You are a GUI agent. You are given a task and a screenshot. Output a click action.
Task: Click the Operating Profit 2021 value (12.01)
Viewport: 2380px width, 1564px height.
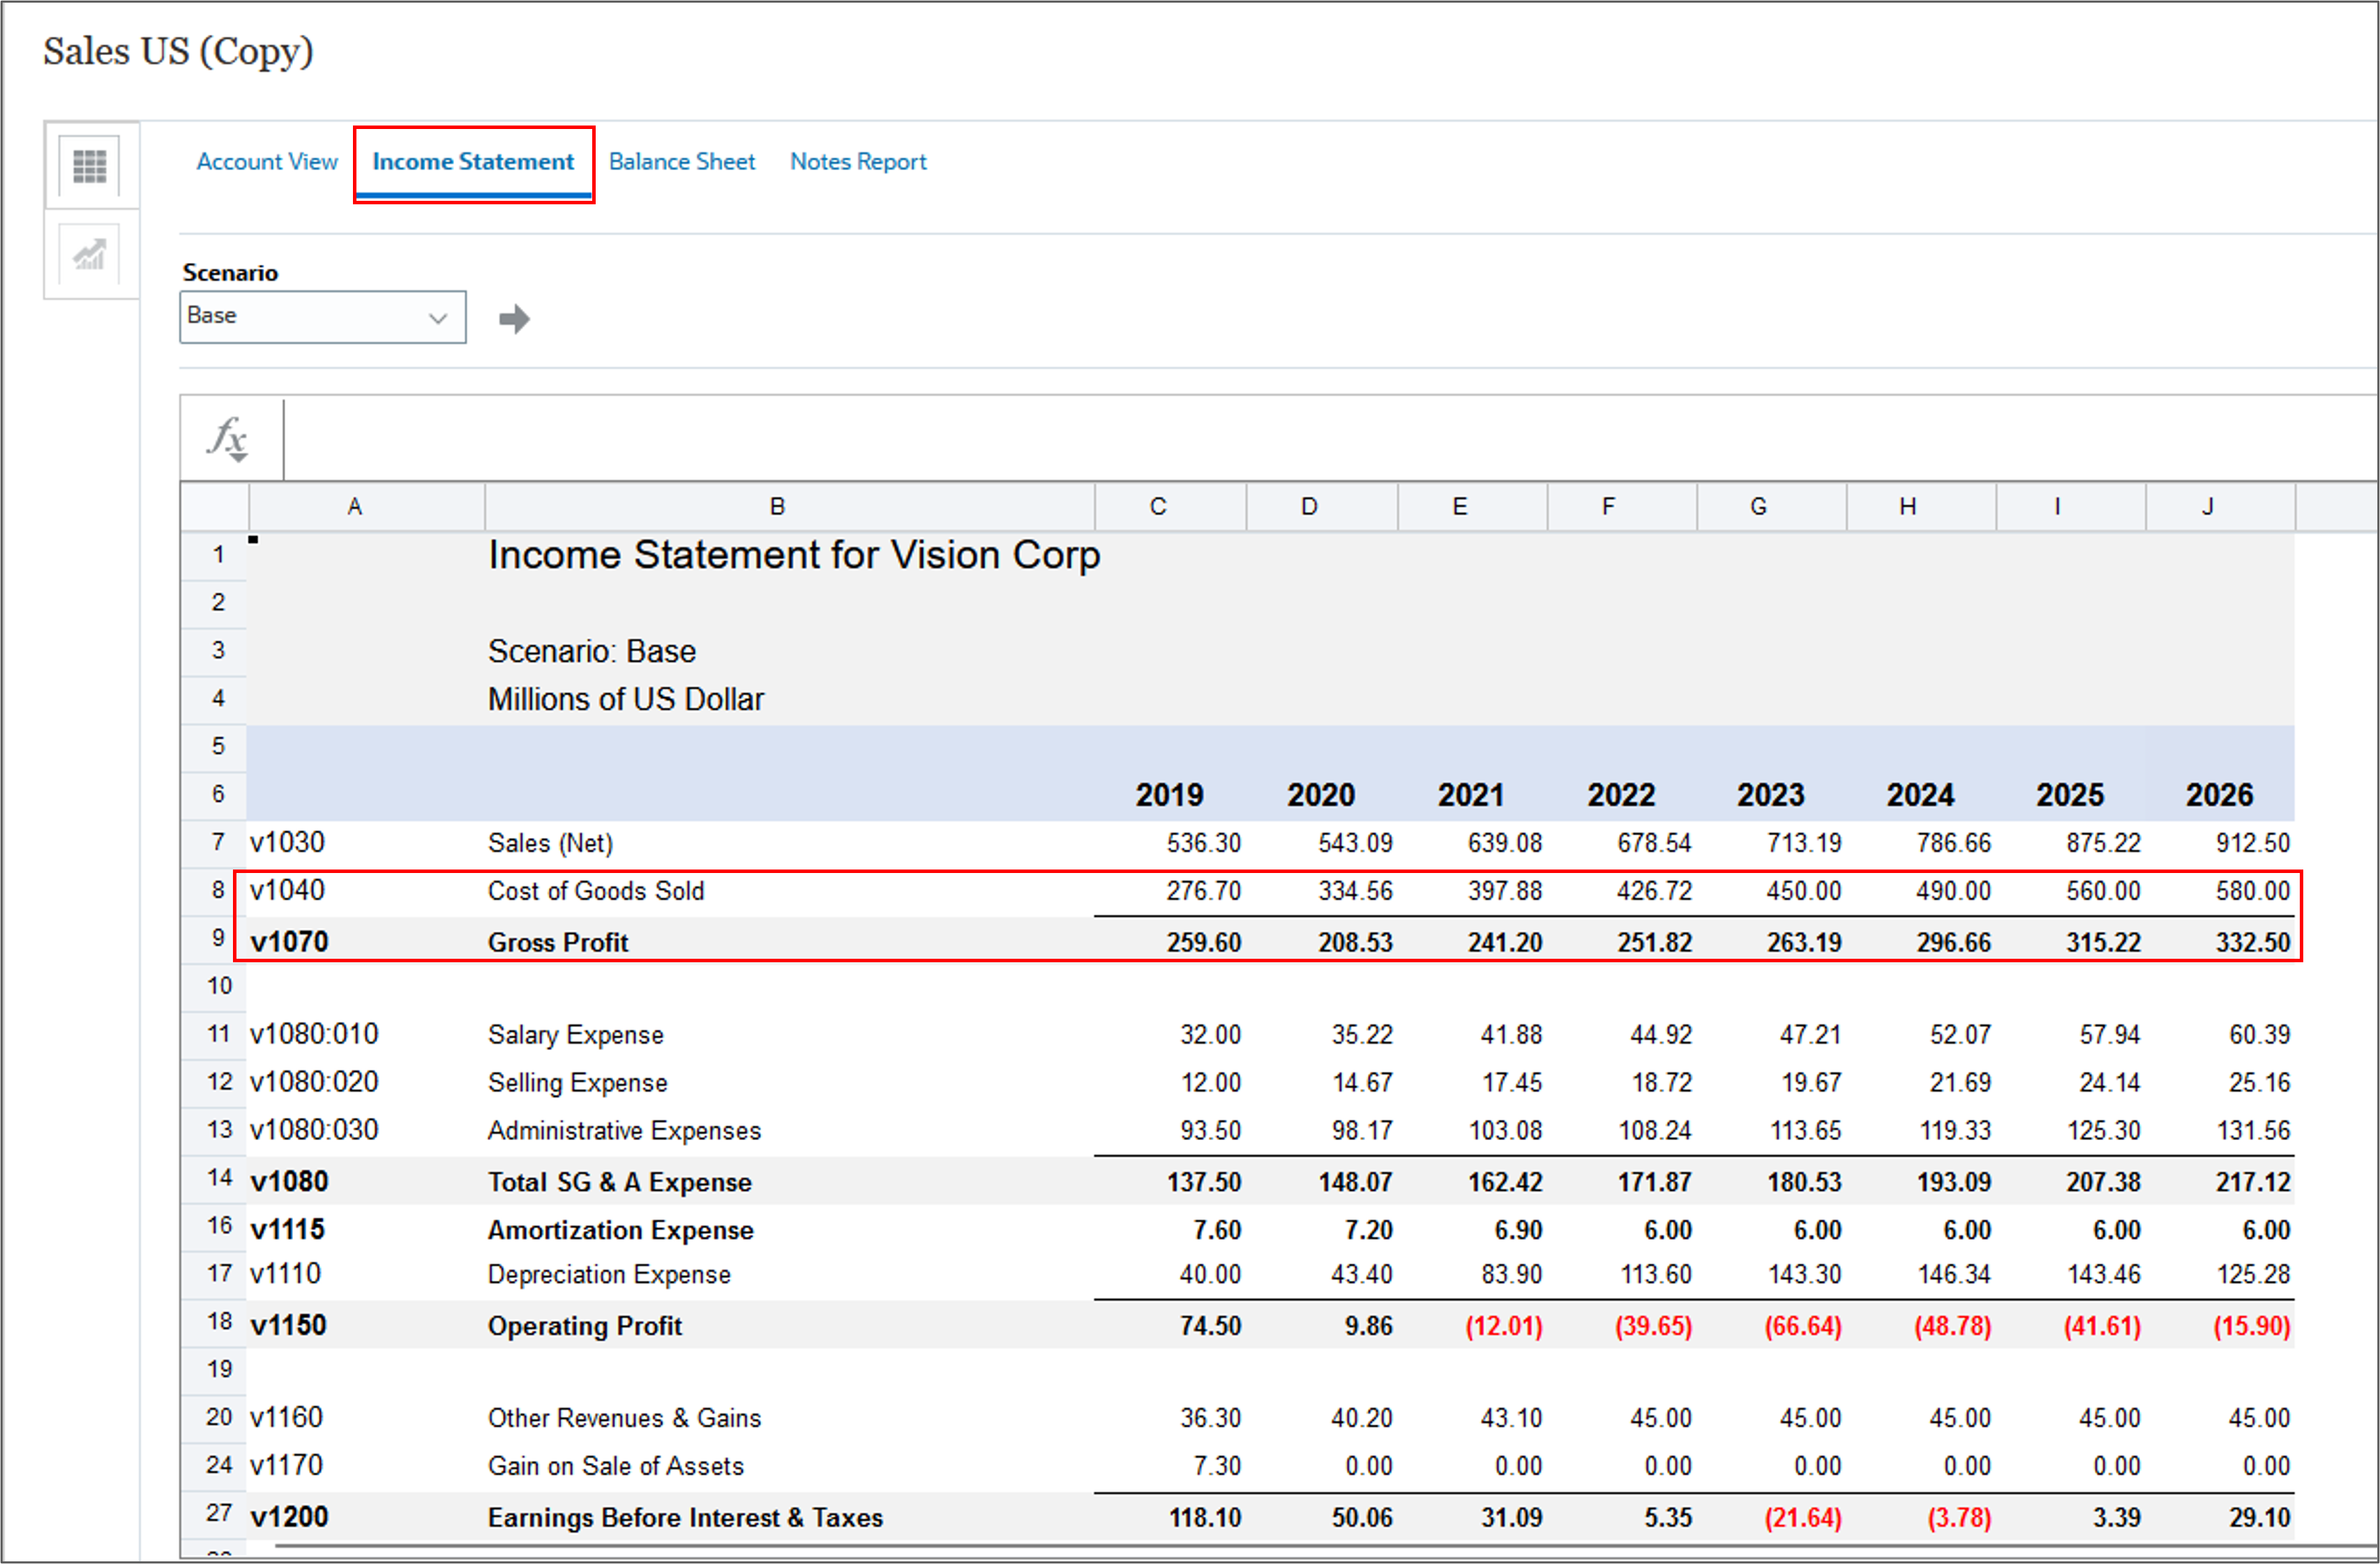1503,1326
